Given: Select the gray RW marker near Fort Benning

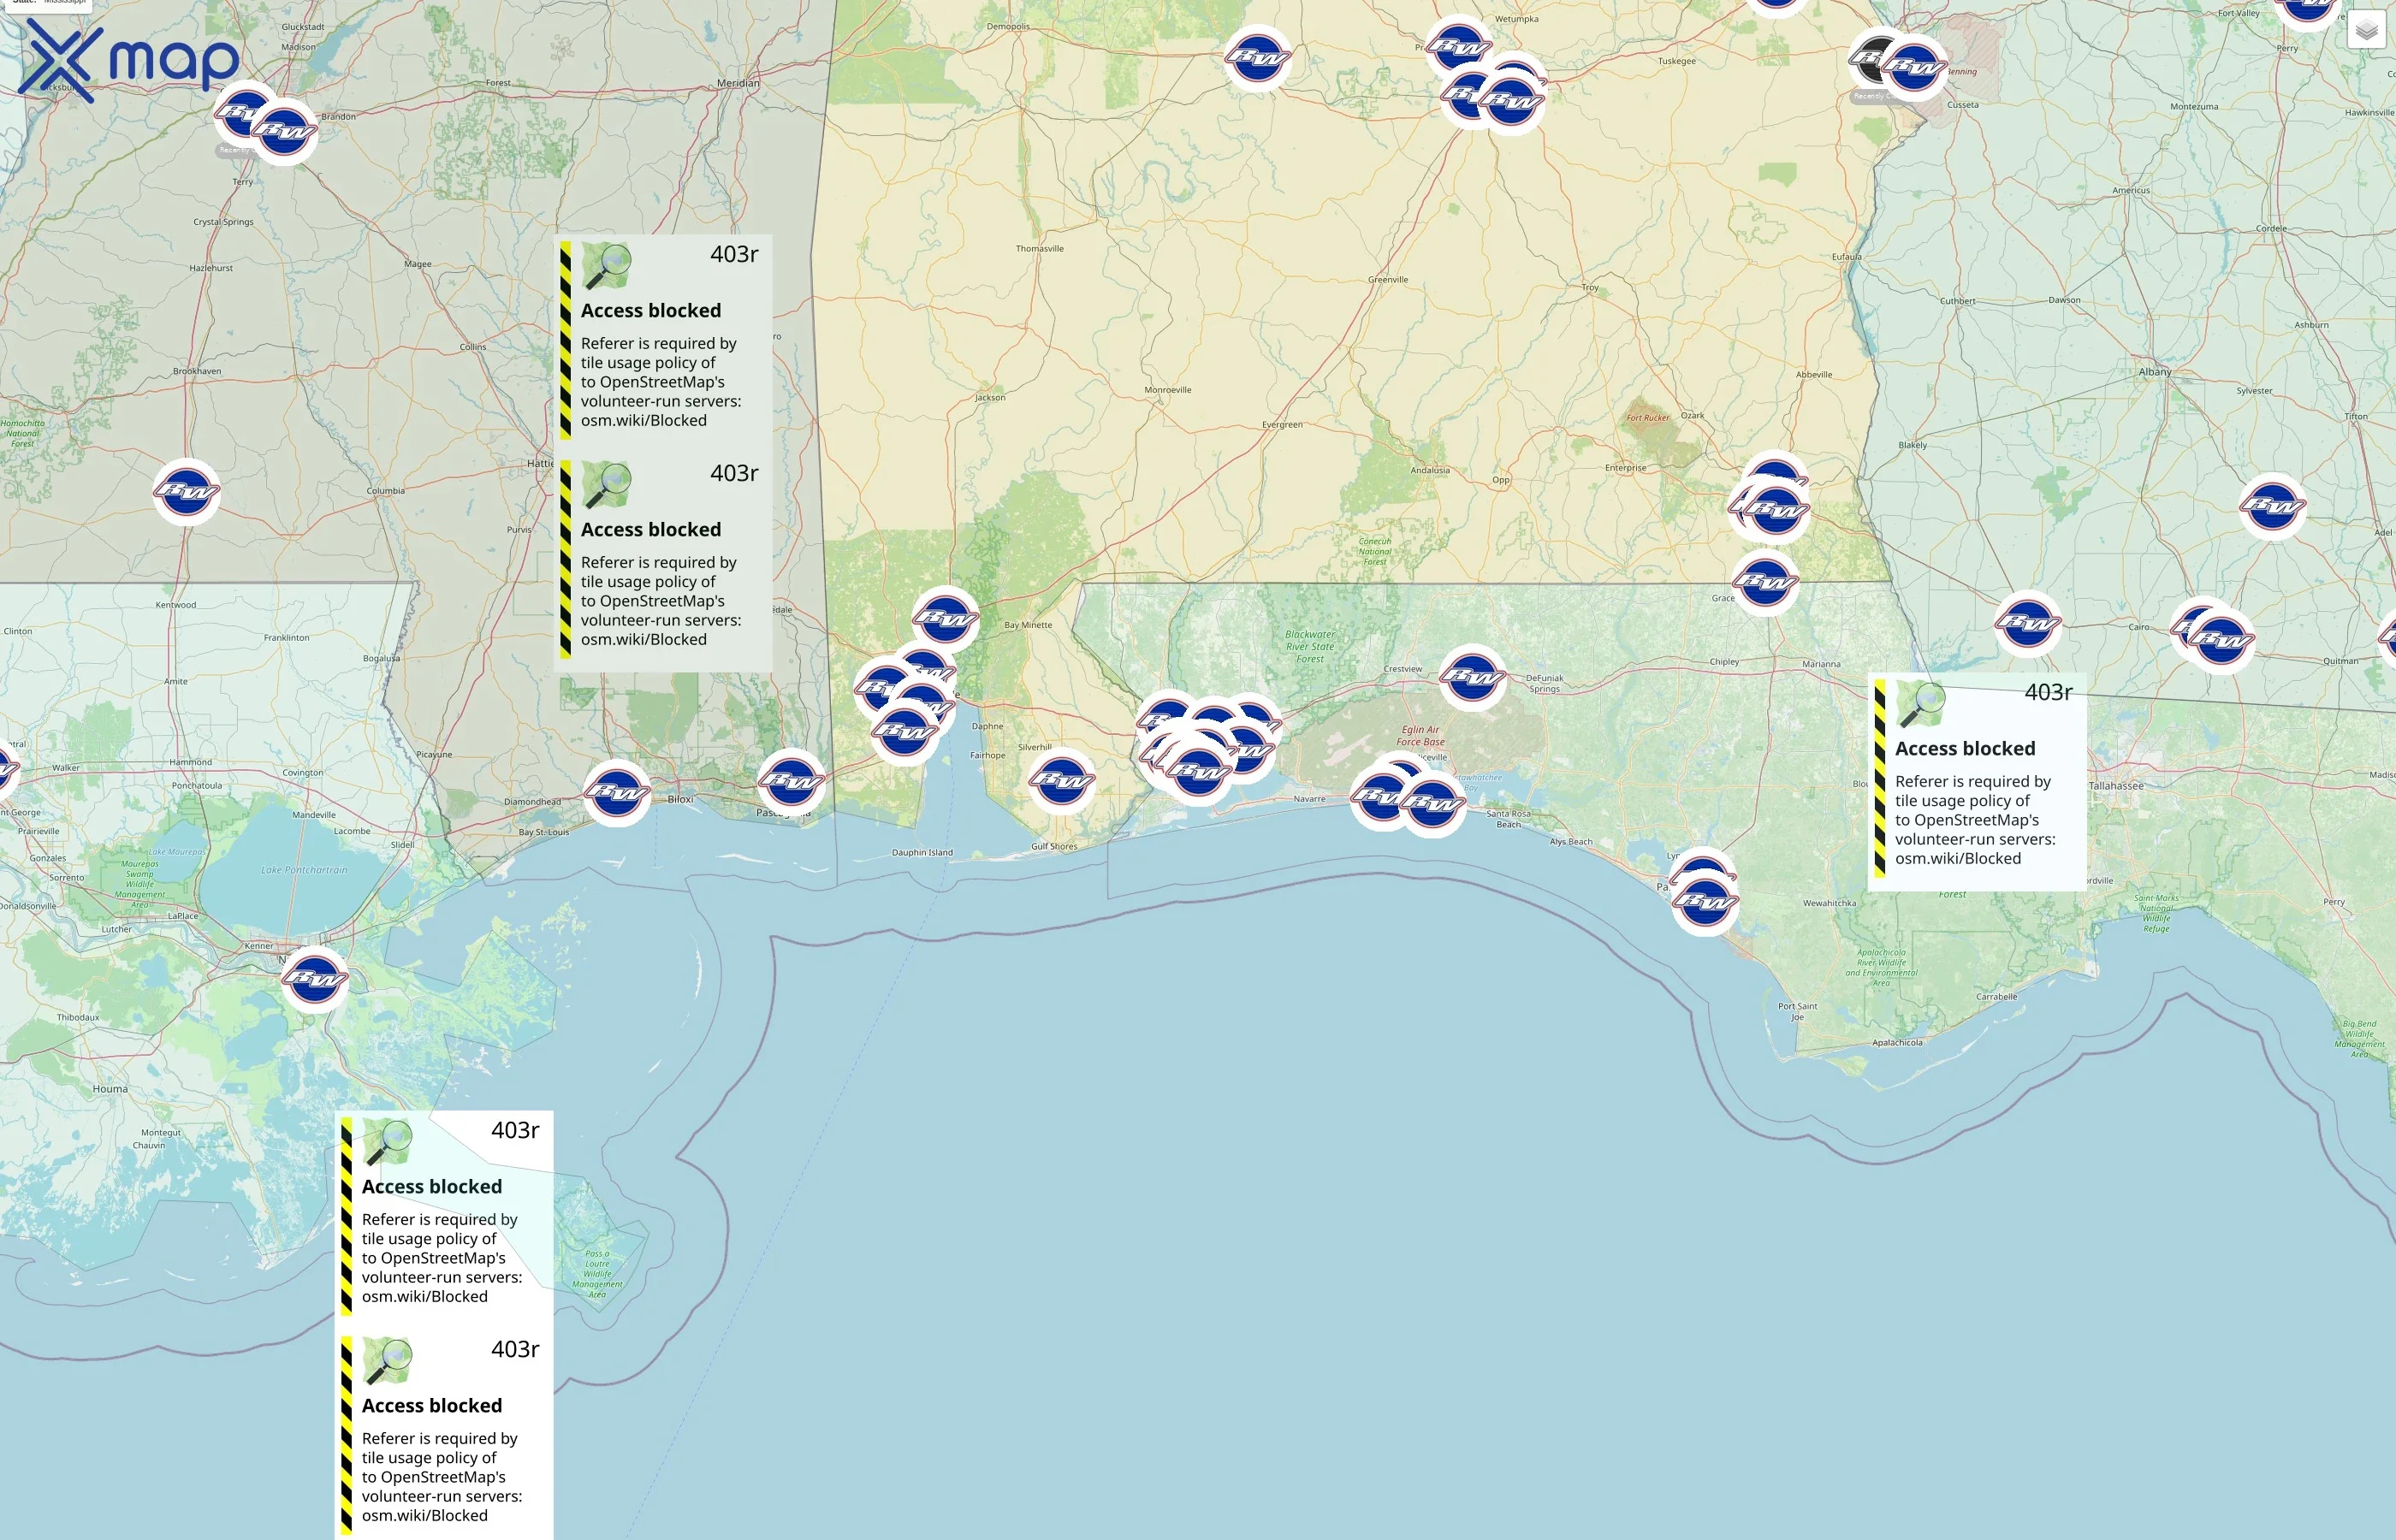Looking at the screenshot, I should tap(1870, 57).
